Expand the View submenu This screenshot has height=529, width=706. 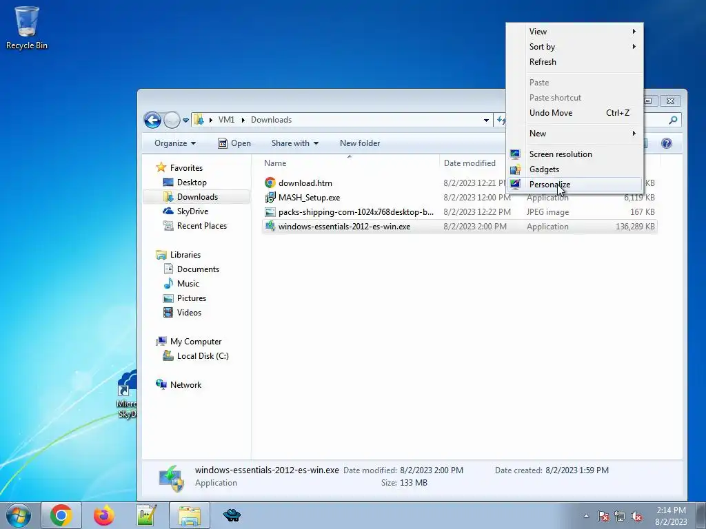(x=574, y=32)
